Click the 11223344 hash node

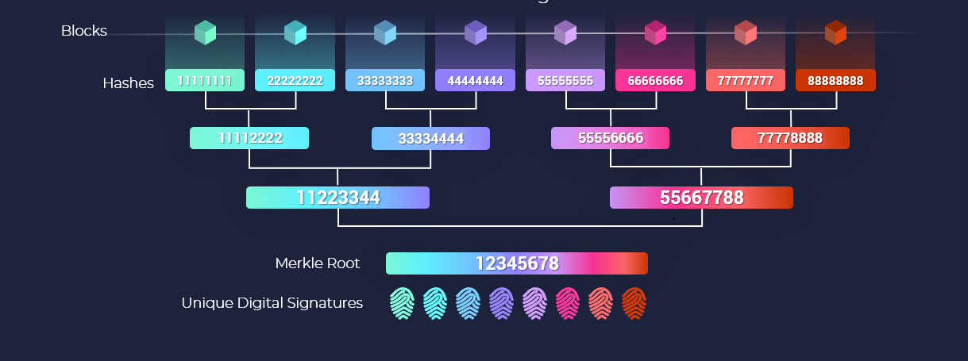337,198
